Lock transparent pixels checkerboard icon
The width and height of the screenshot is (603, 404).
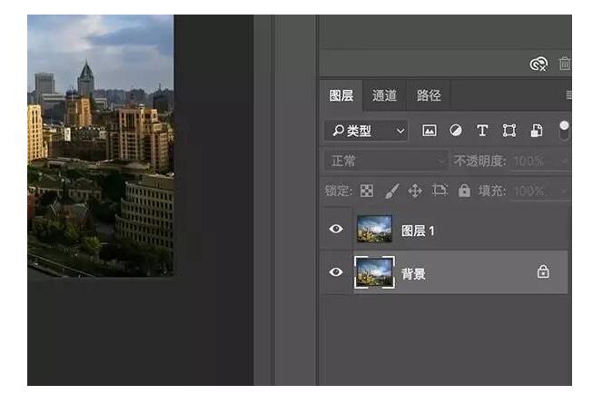(x=367, y=191)
